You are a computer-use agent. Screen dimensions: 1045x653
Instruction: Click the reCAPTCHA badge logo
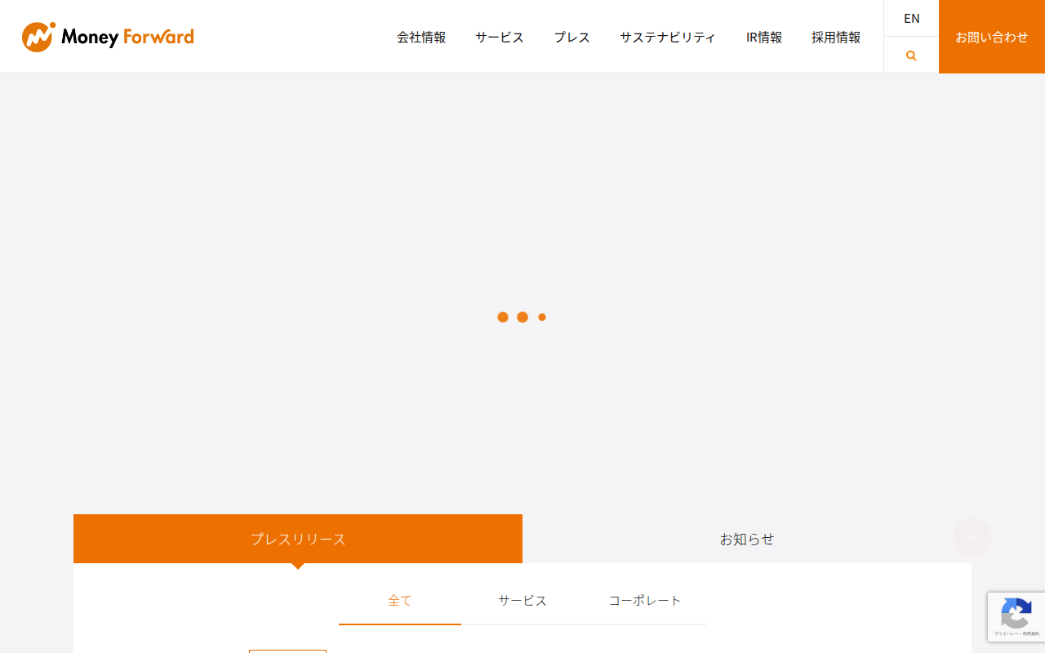[1016, 613]
